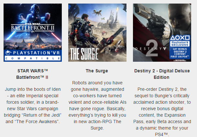Click the PlayStation VR headset icon

8,53
